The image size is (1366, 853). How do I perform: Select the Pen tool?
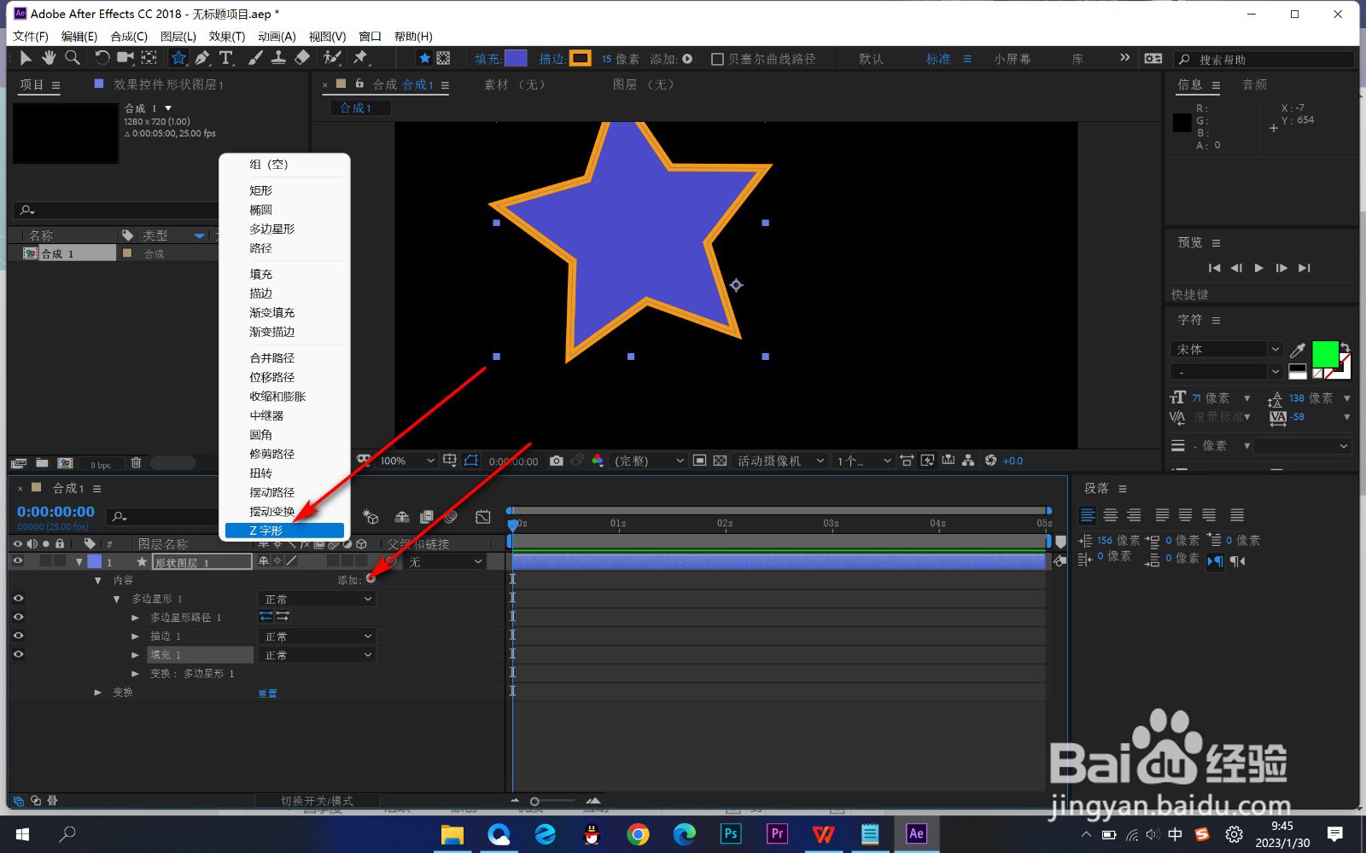click(202, 58)
